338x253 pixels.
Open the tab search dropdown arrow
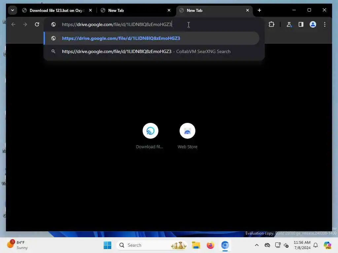click(13, 10)
